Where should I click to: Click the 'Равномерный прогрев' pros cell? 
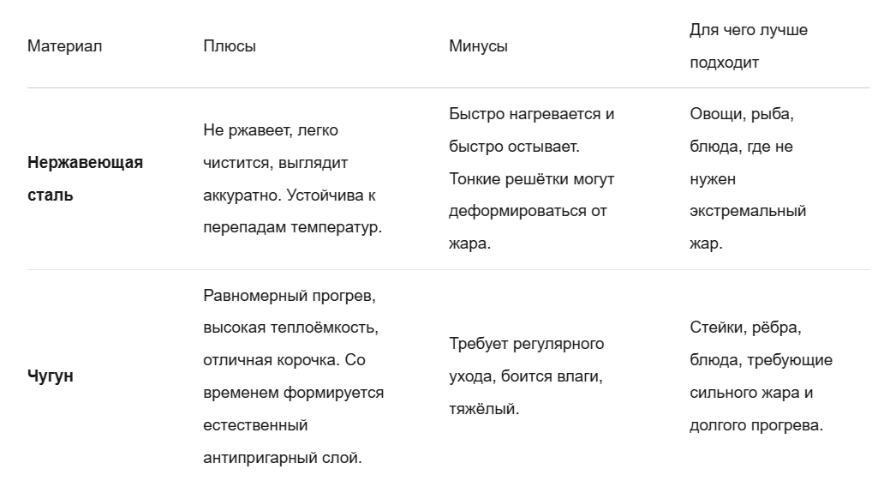(x=294, y=376)
